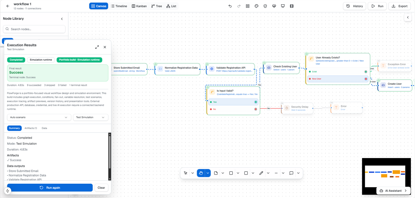Select the Store Submitted Email node
Image resolution: width=415 pixels, height=198 pixels.
(x=129, y=69)
